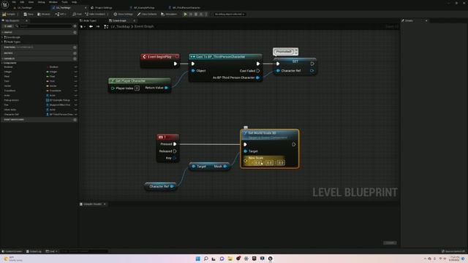Click the Player Index value field
This screenshot has height=263, width=468.
pyautogui.click(x=137, y=88)
